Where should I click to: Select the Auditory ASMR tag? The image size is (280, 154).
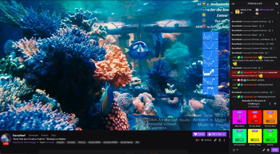(x=110, y=143)
